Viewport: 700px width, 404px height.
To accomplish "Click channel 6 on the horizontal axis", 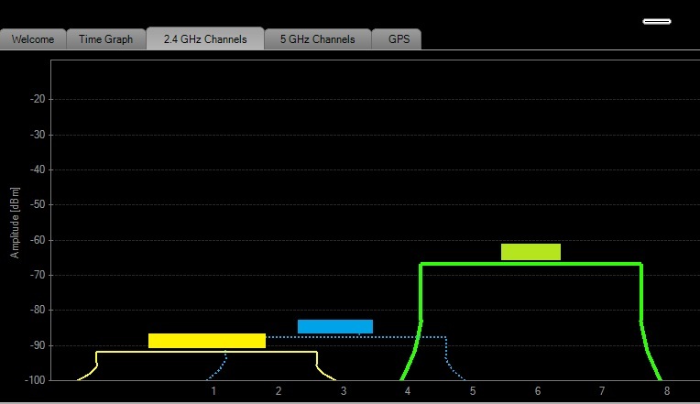I will click(x=538, y=391).
